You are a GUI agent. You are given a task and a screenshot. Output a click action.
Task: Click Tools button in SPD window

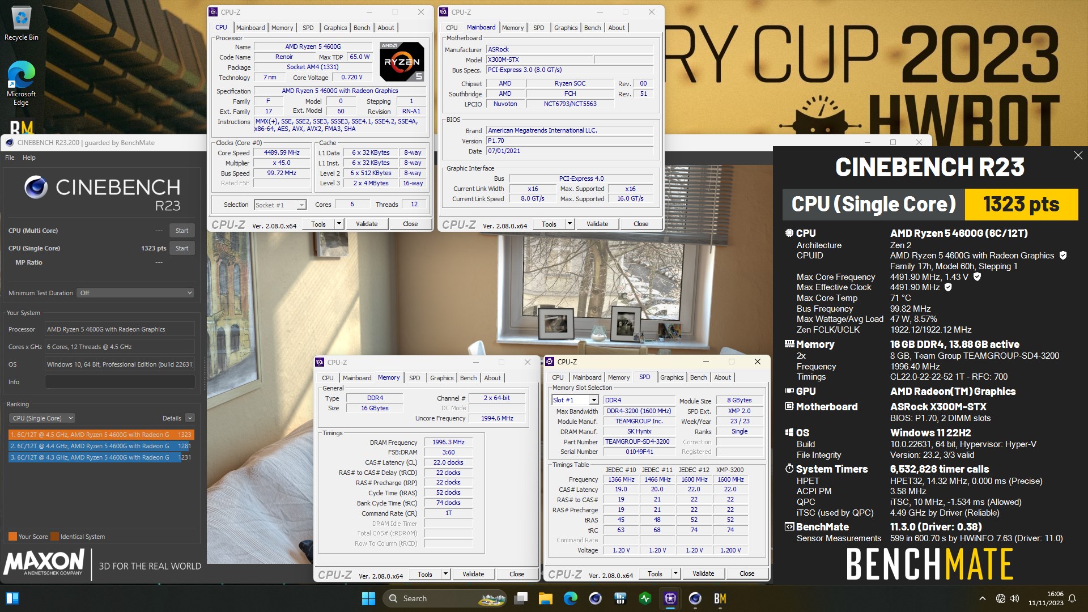(x=655, y=573)
